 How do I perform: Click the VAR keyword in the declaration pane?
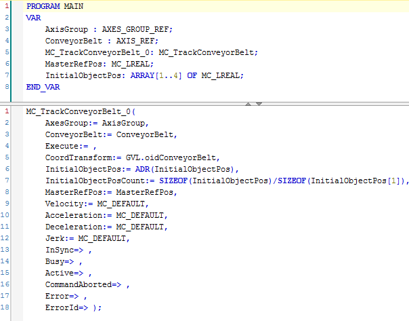(33, 18)
